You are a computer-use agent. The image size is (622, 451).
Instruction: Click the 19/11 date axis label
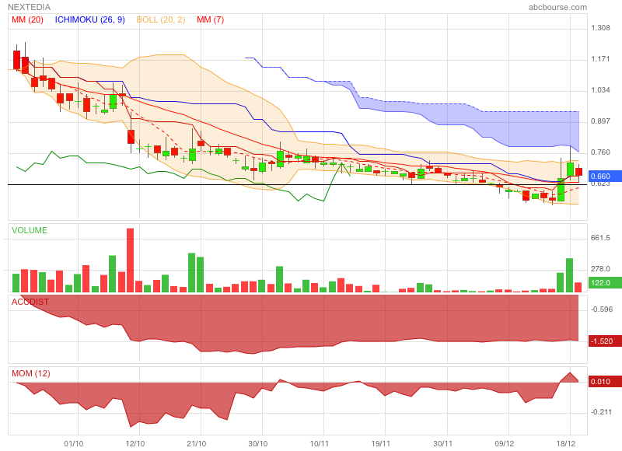pos(381,443)
